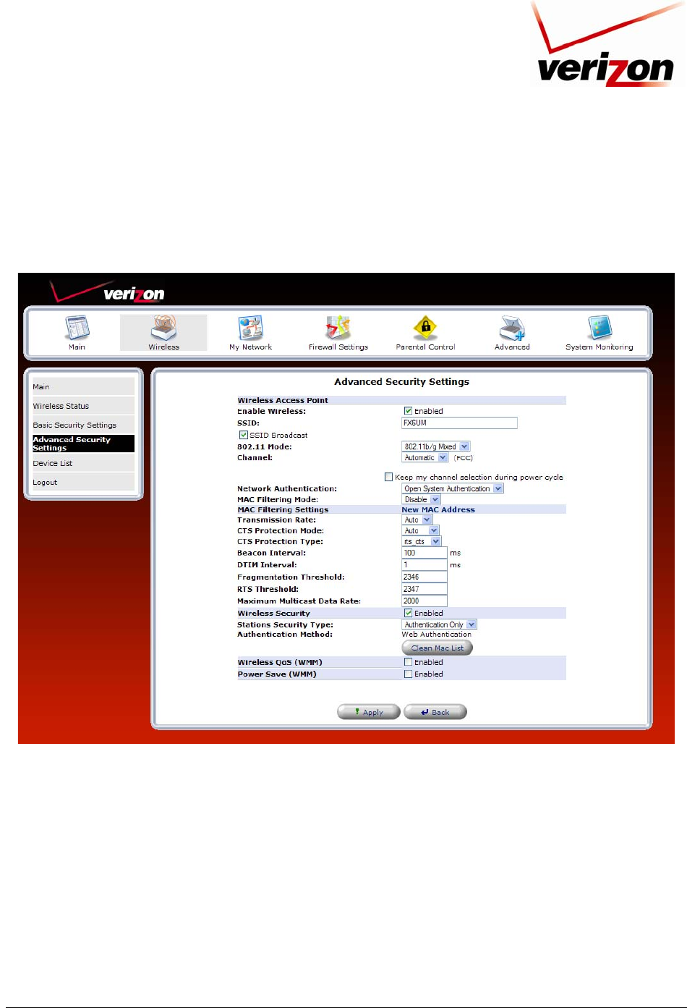Select Logout in the sidebar
The width and height of the screenshot is (687, 1008).
pos(83,482)
